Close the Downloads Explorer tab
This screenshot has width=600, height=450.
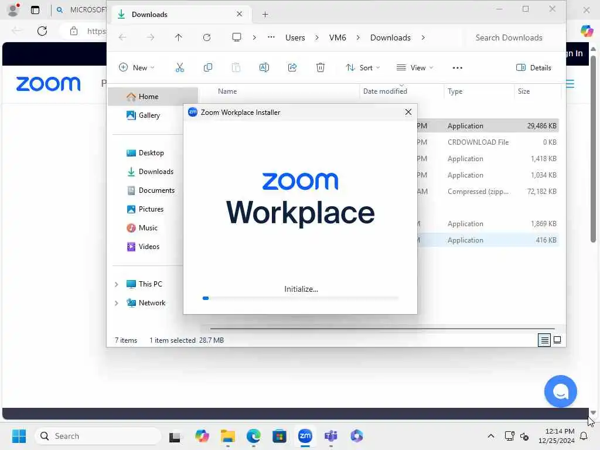click(240, 14)
